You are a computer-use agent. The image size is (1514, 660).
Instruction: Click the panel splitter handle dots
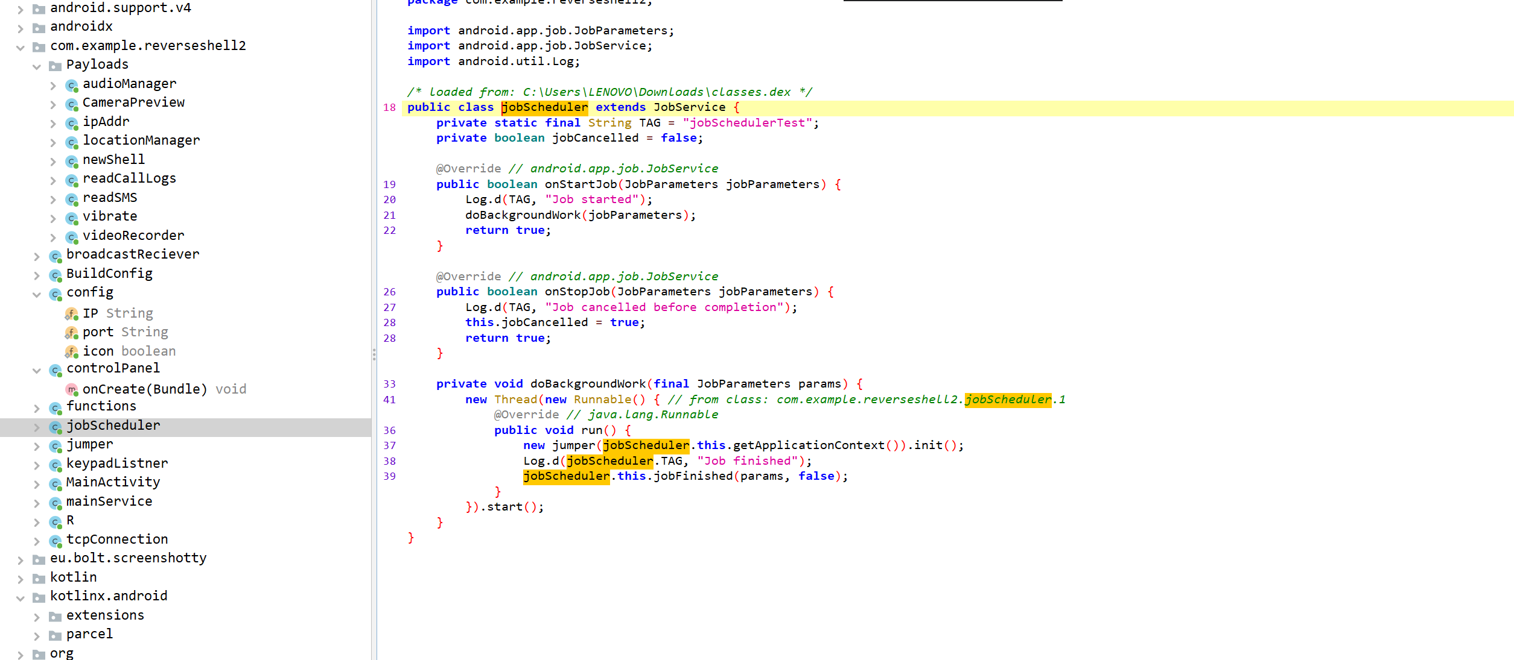point(374,354)
